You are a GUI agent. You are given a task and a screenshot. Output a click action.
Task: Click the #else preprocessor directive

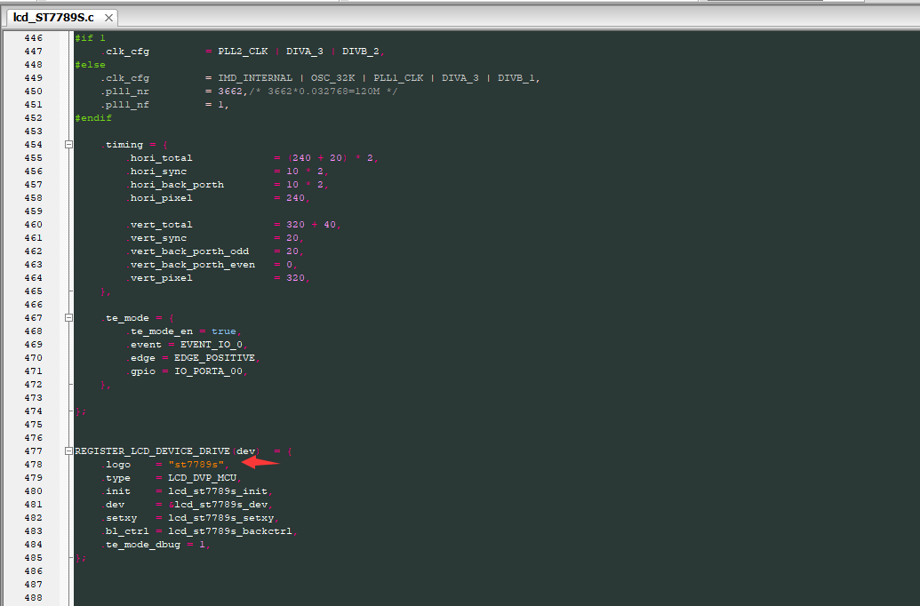91,65
